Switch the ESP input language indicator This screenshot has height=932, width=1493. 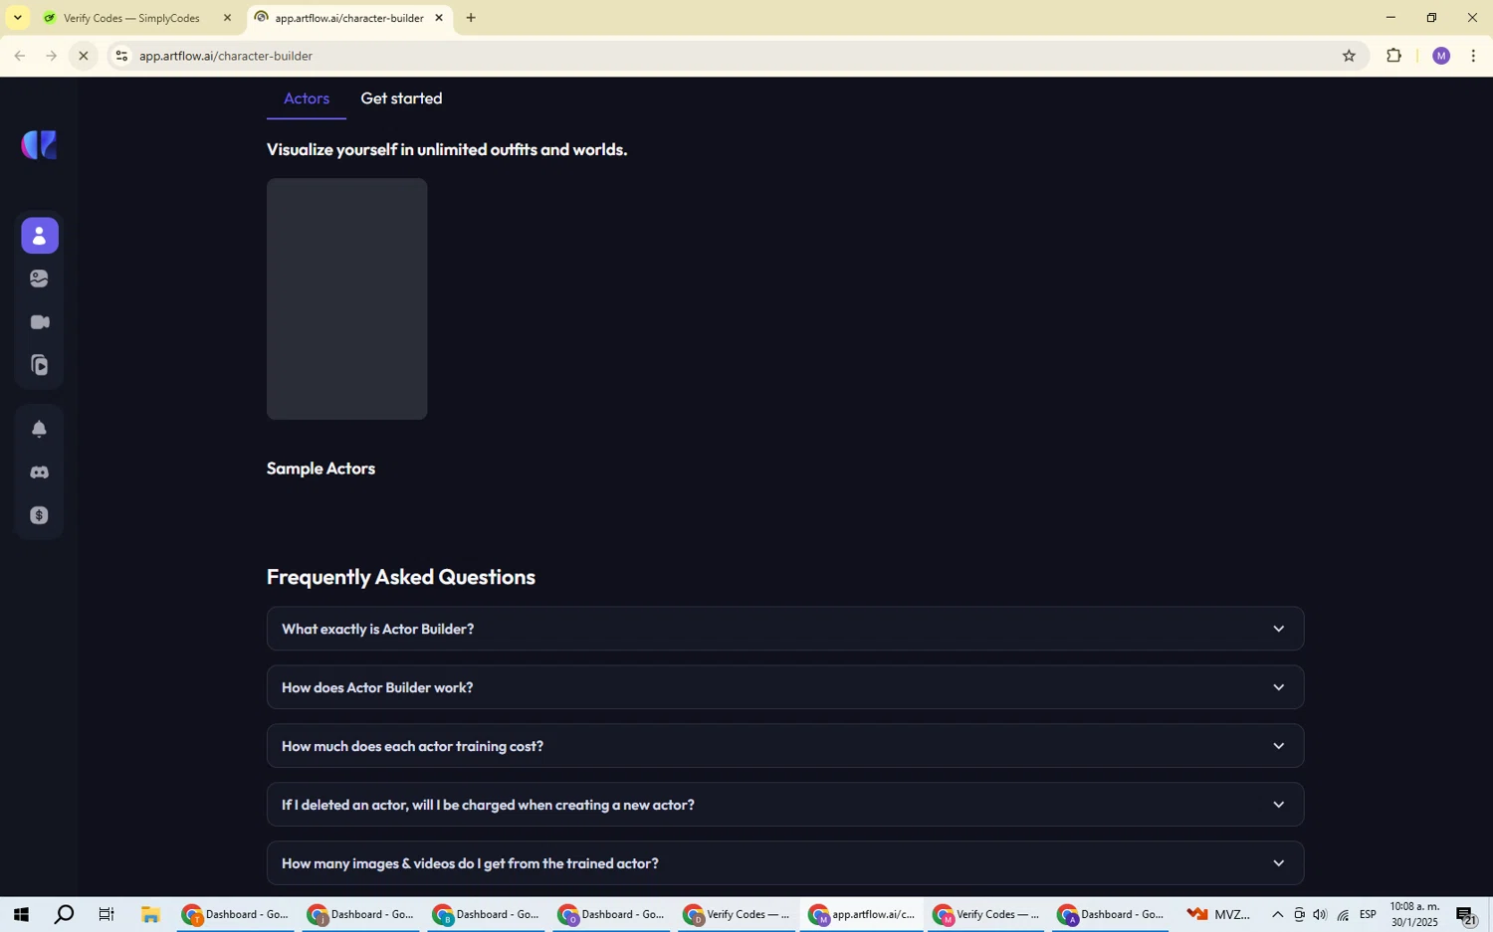(x=1369, y=915)
